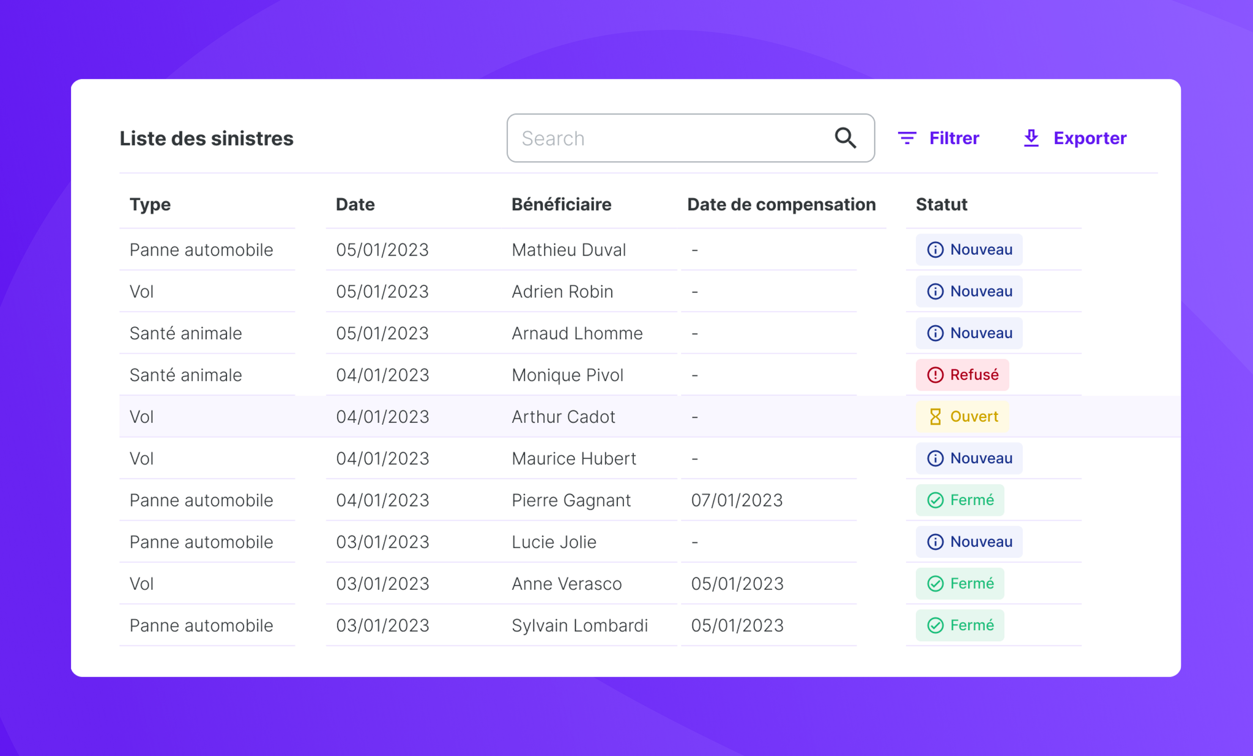Viewport: 1253px width, 756px height.
Task: Click the Date de compensation column header
Action: coord(781,205)
